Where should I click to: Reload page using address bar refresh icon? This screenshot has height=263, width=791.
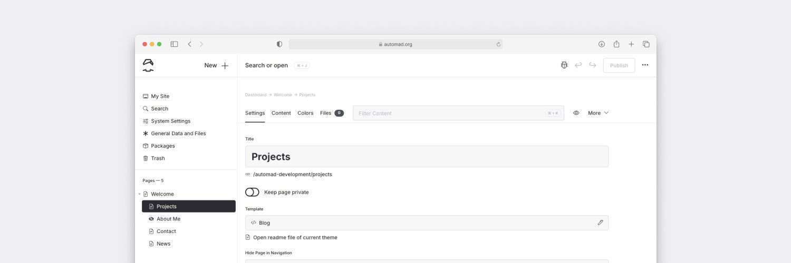(x=498, y=44)
